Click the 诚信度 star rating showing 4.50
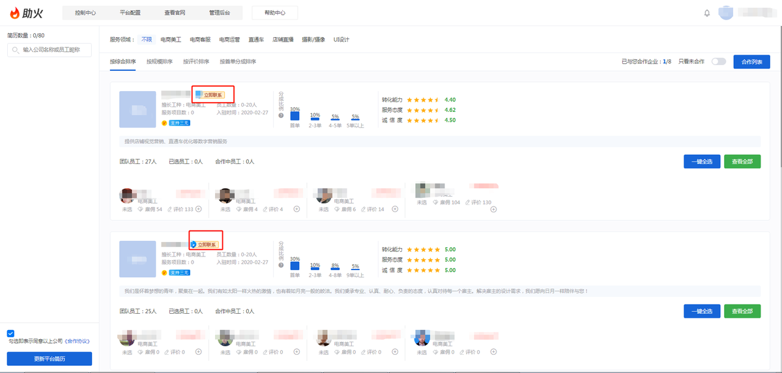 423,120
